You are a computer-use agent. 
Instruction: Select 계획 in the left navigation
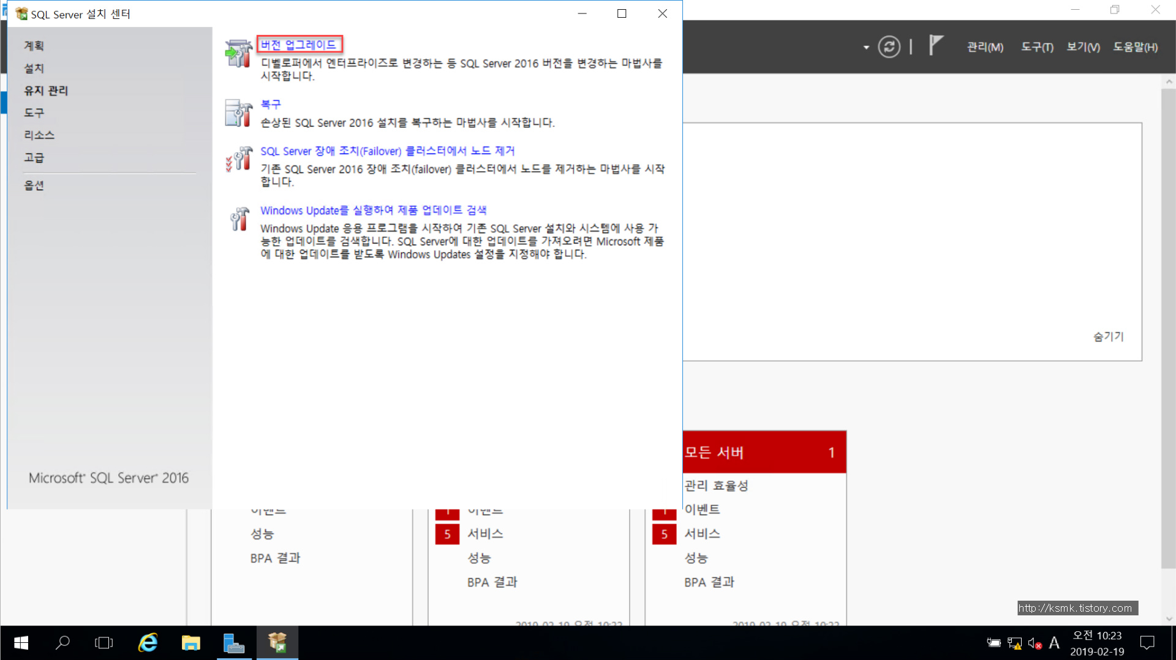[x=34, y=46]
